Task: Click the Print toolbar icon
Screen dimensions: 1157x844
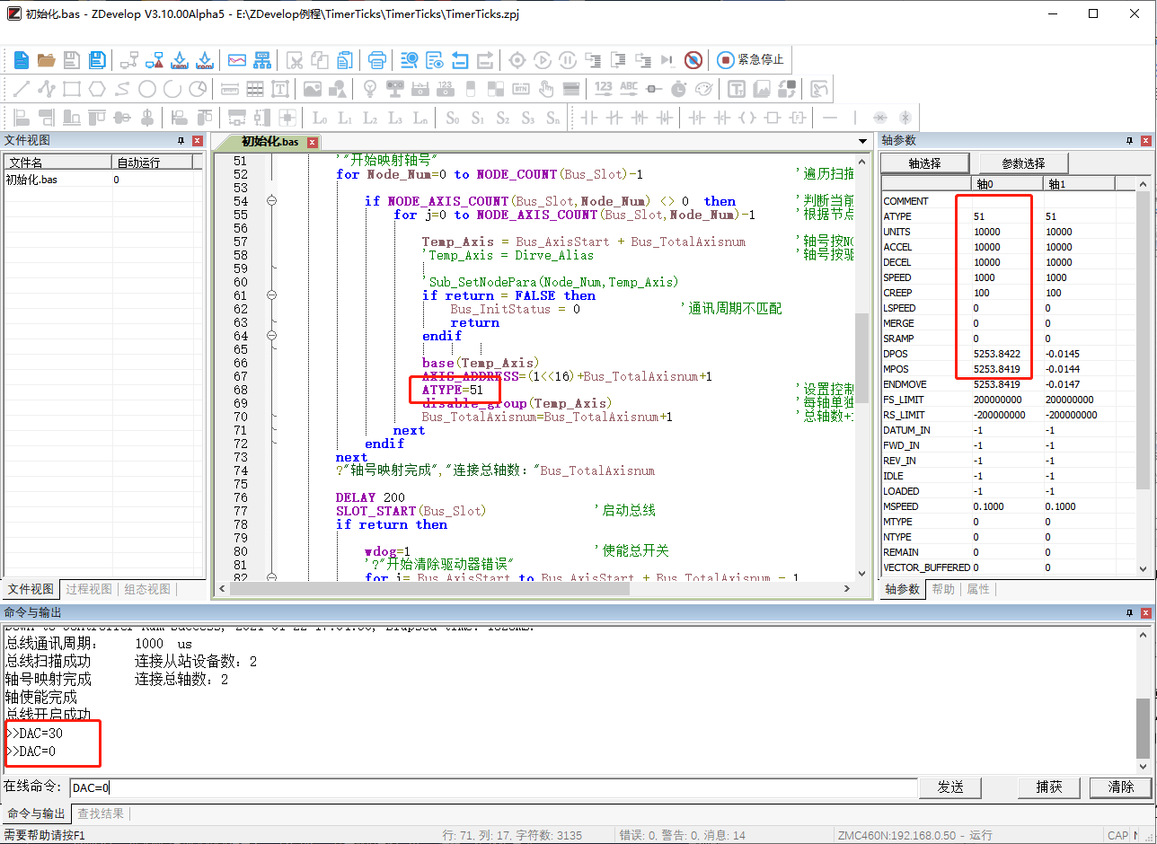Action: click(377, 60)
